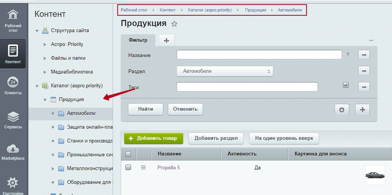Open the Сервисы section

coord(13,120)
